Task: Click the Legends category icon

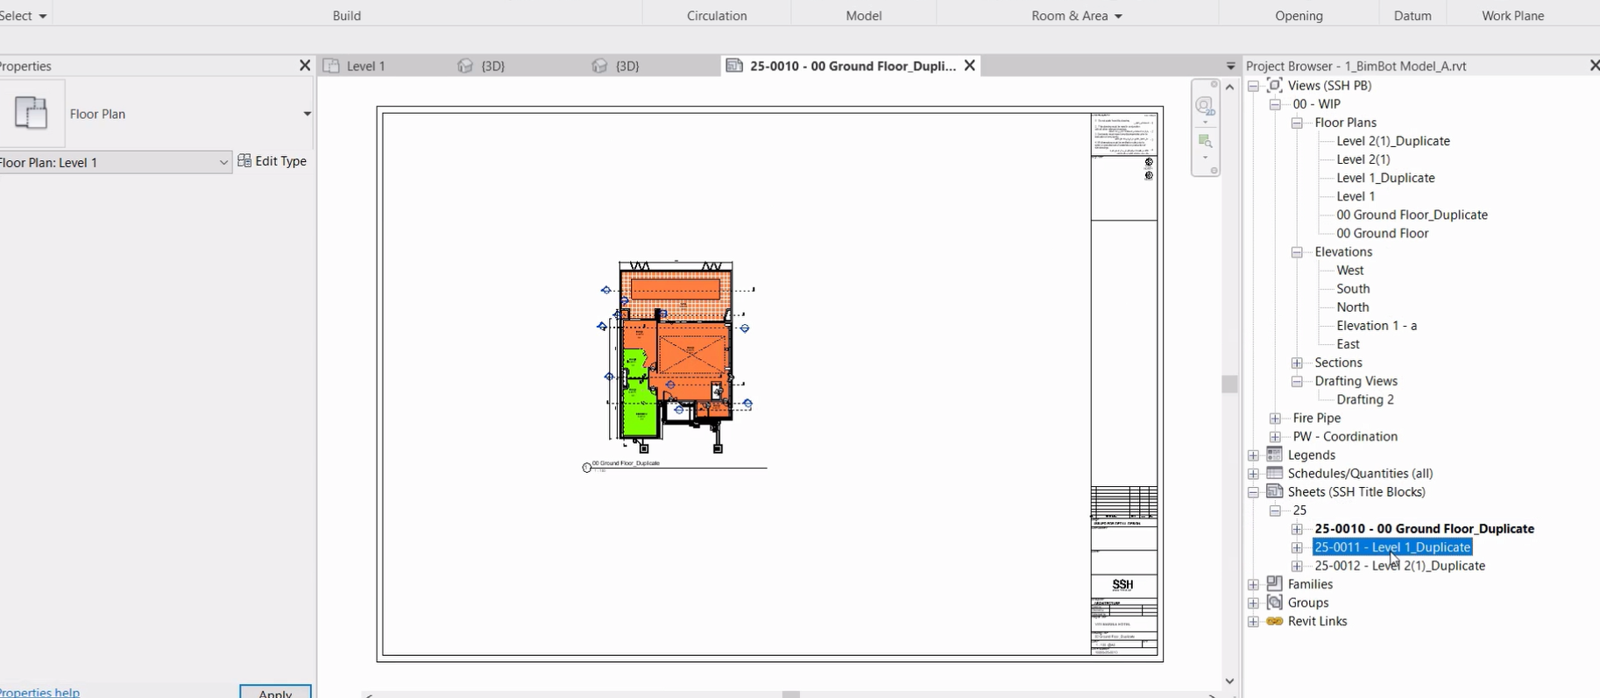Action: 1275,455
